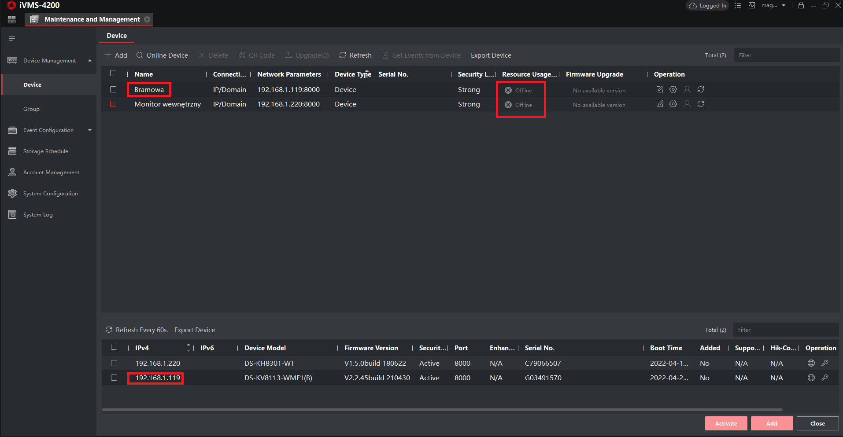Open System Log in sidebar
The height and width of the screenshot is (437, 843).
coord(38,215)
